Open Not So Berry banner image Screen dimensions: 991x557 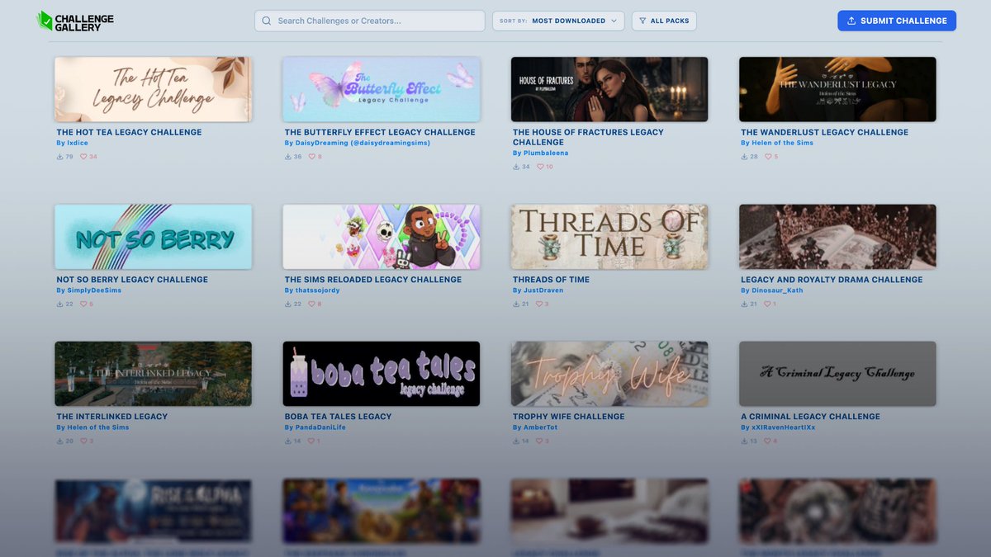[153, 237]
